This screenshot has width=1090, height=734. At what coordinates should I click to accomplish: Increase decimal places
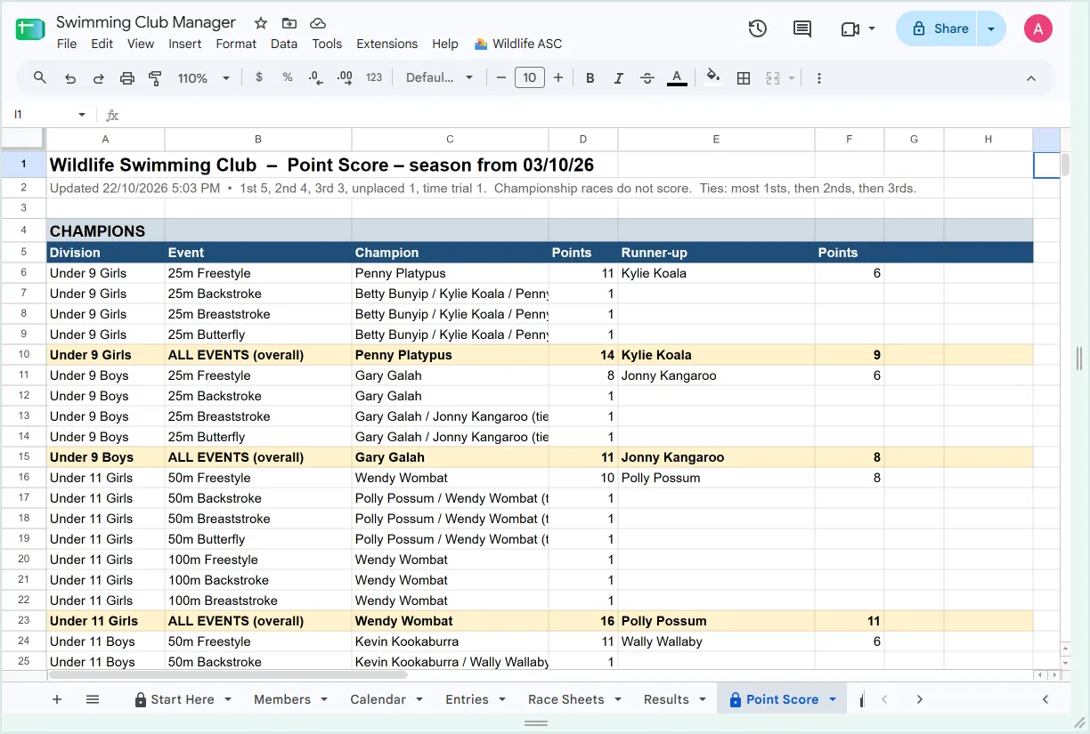(346, 78)
